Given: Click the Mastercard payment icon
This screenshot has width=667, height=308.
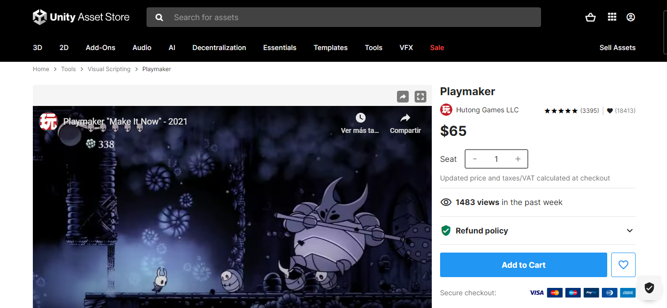Looking at the screenshot, I should click(x=555, y=293).
